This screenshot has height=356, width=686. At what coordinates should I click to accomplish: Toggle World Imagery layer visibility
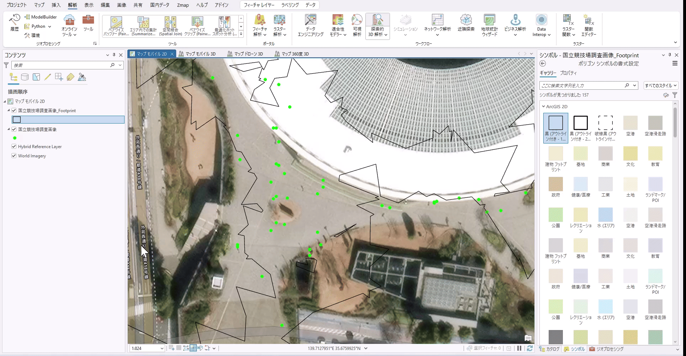[14, 156]
